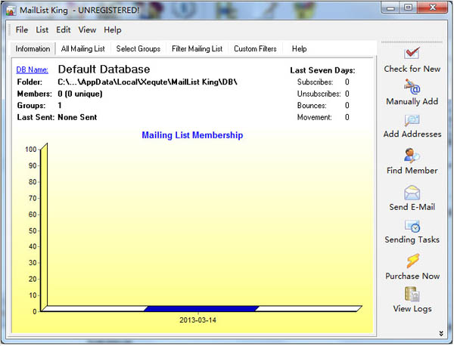Expand the sidebar overflow chevron
Viewport: 454px width, 346px height.
click(x=440, y=332)
